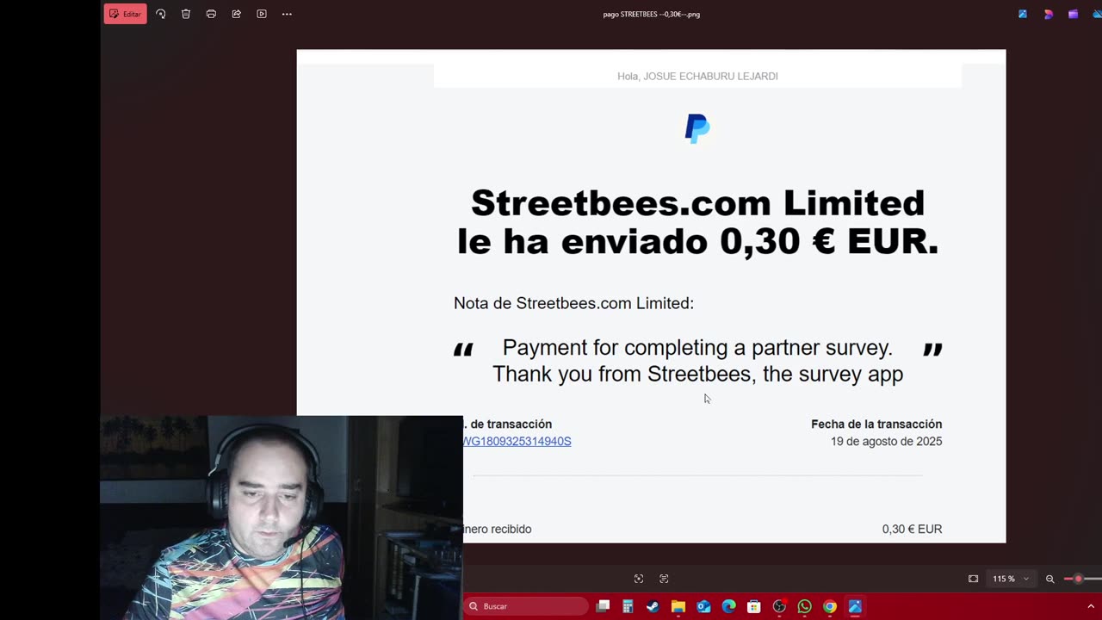
Task: Click the scan text icon in bottom bar
Action: (x=664, y=579)
